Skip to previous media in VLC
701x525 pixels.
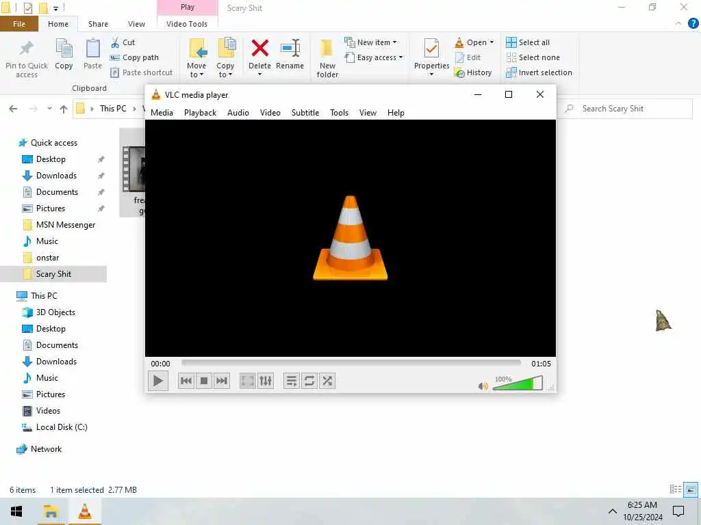186,381
